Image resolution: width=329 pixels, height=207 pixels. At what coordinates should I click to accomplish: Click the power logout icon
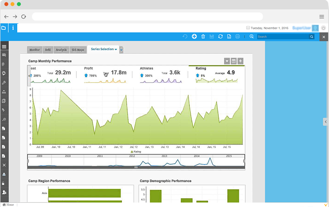323,28
